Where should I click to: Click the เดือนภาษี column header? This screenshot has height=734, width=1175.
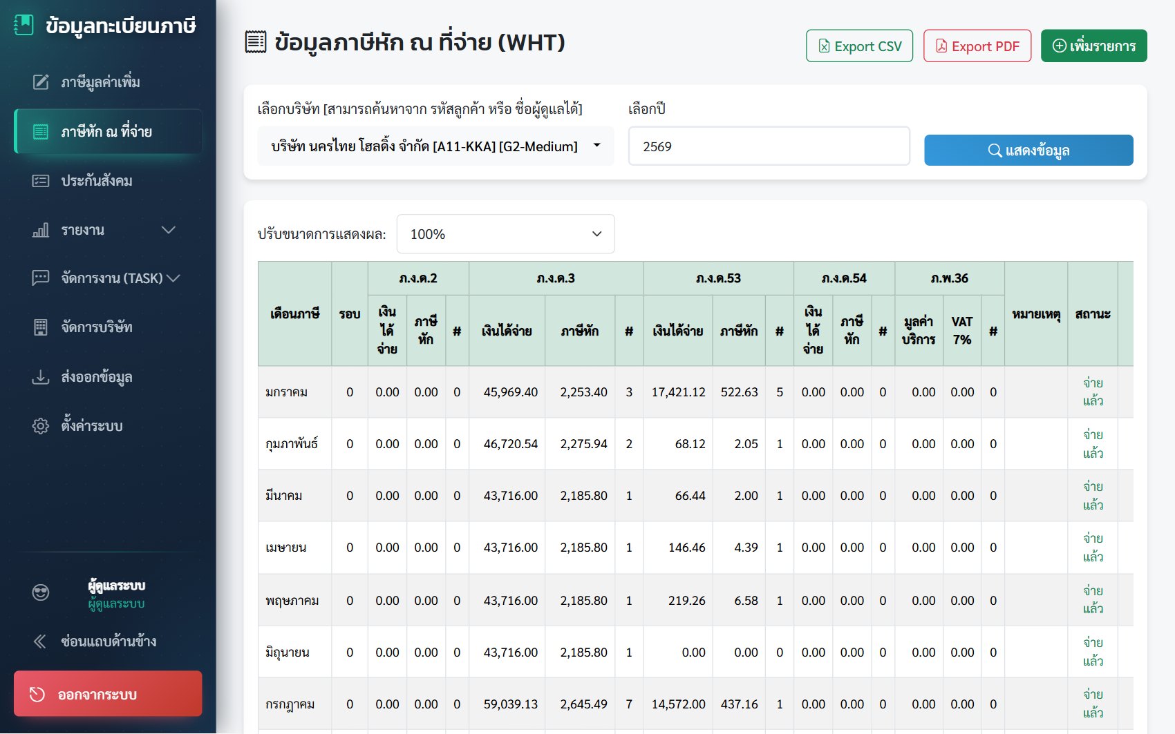294,313
